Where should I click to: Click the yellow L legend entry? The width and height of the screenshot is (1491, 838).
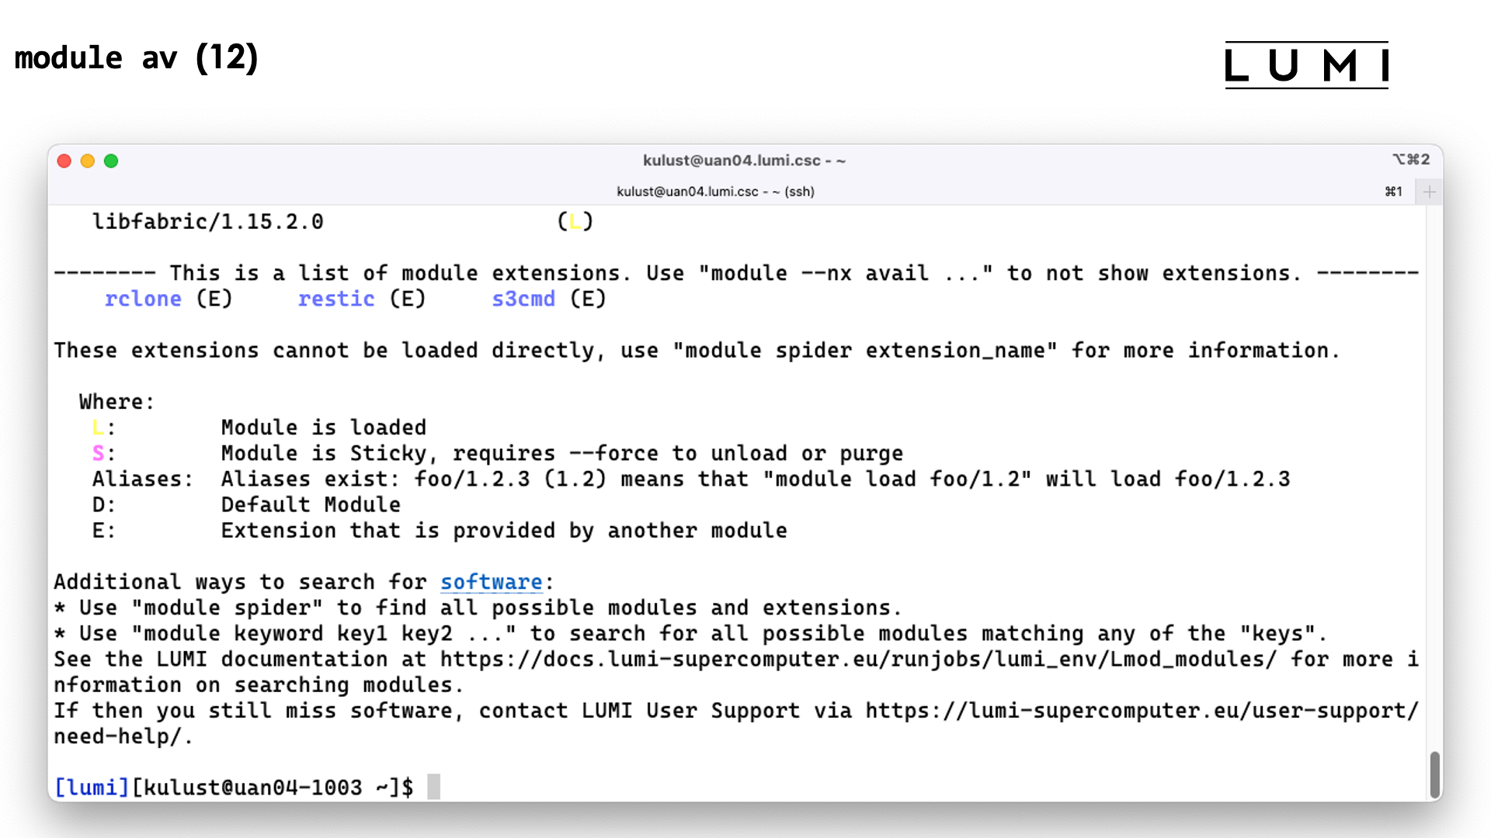(98, 428)
